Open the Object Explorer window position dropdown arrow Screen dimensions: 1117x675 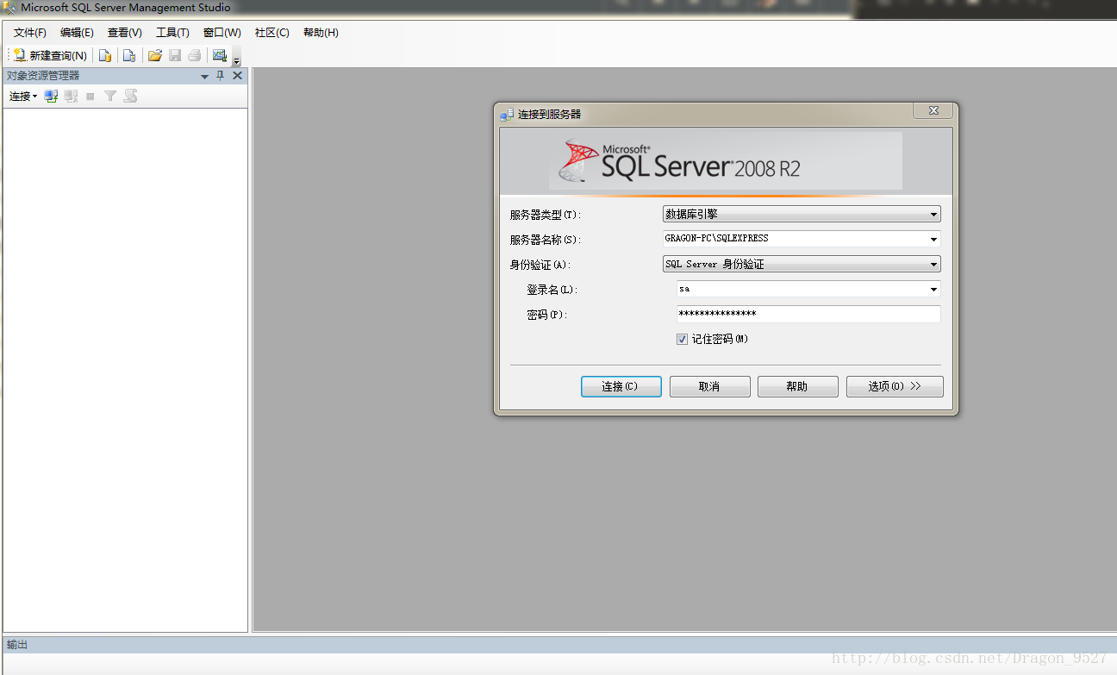(x=205, y=77)
